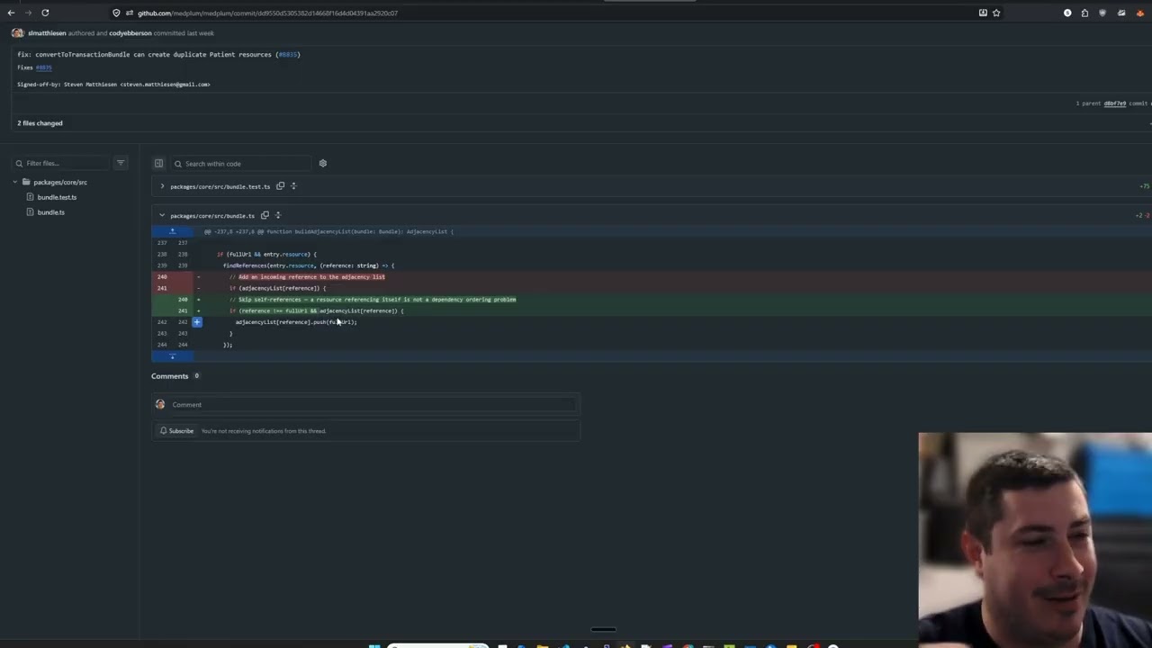Bookmark this page with the star icon

996,13
